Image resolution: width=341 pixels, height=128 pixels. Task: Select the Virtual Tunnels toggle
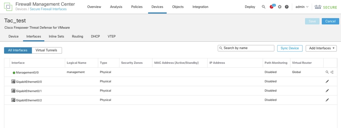click(x=46, y=50)
